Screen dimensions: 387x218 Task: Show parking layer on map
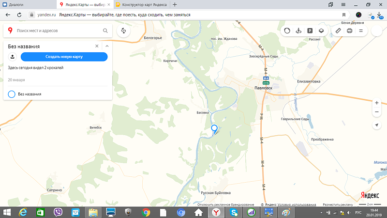(x=310, y=31)
